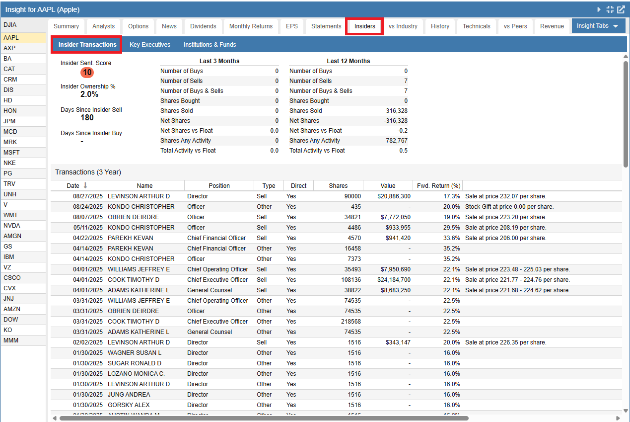The image size is (630, 422).
Task: Select MMM ticker in sidebar
Action: click(23, 340)
